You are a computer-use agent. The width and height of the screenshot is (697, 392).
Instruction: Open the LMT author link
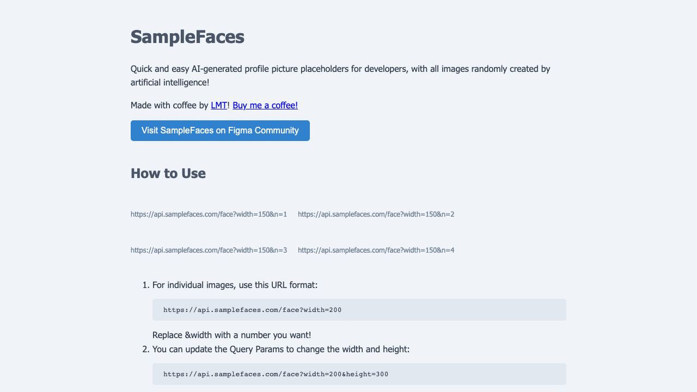tap(219, 105)
